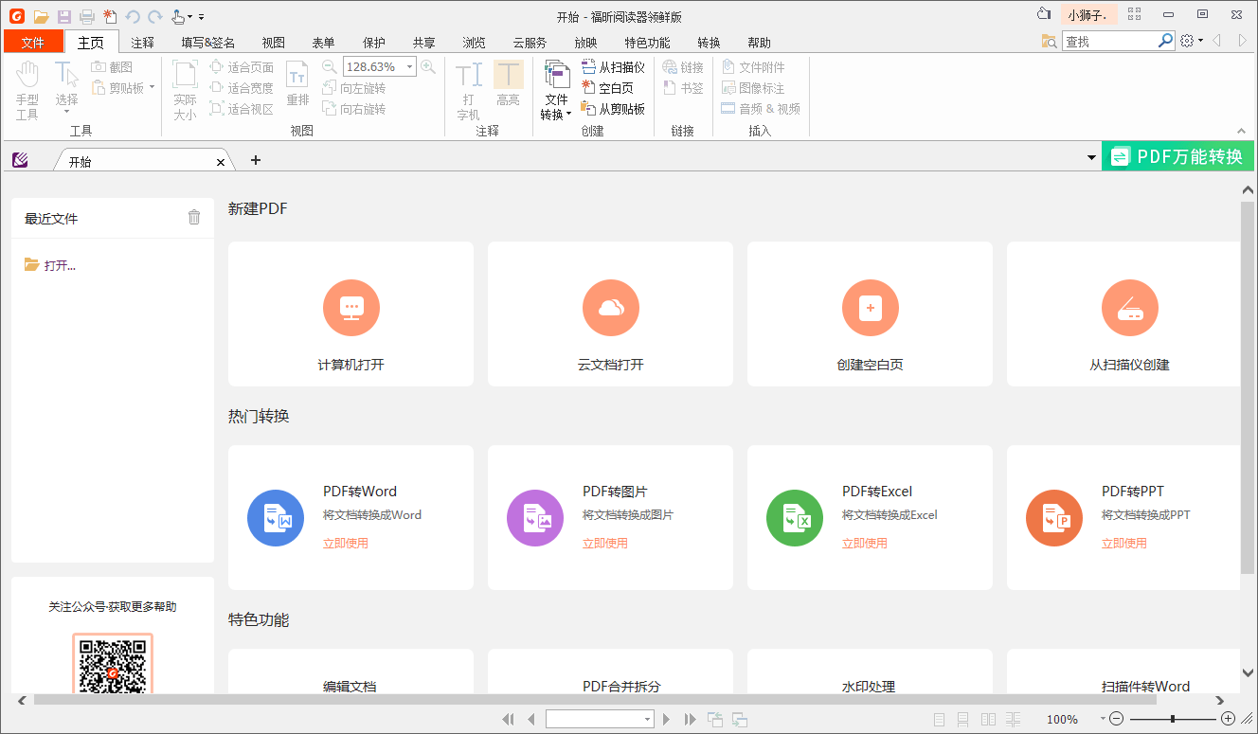
Task: Choose 适合页面 fit page option
Action: [x=242, y=67]
